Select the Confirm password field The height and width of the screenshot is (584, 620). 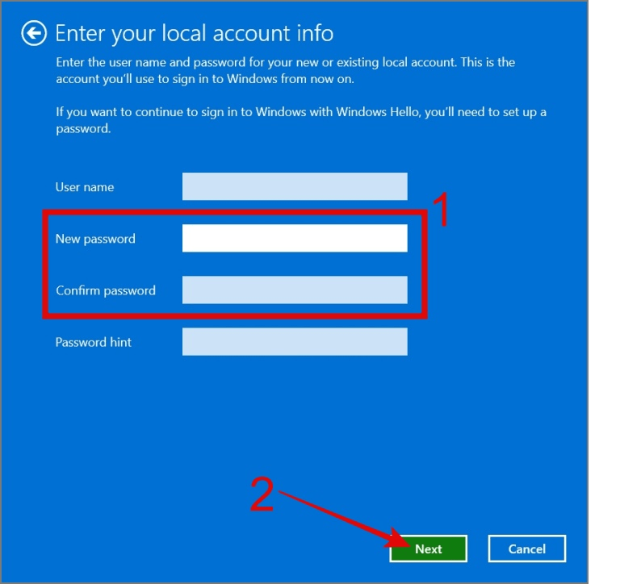pyautogui.click(x=295, y=290)
